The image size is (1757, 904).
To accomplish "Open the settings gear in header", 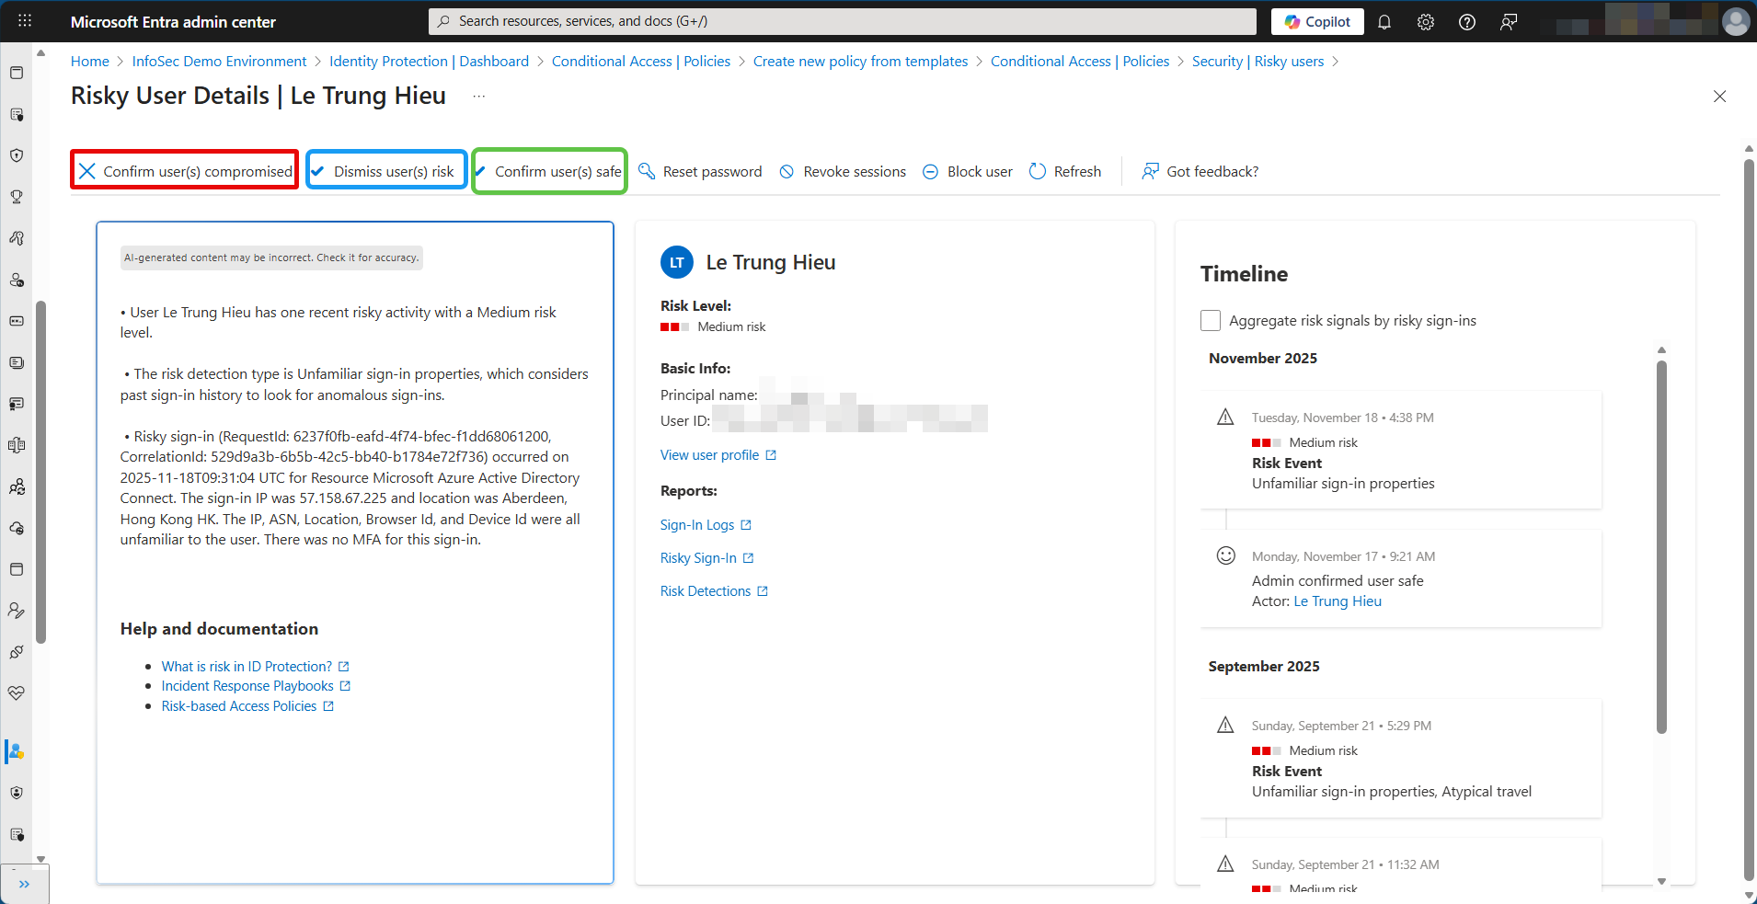I will point(1425,22).
